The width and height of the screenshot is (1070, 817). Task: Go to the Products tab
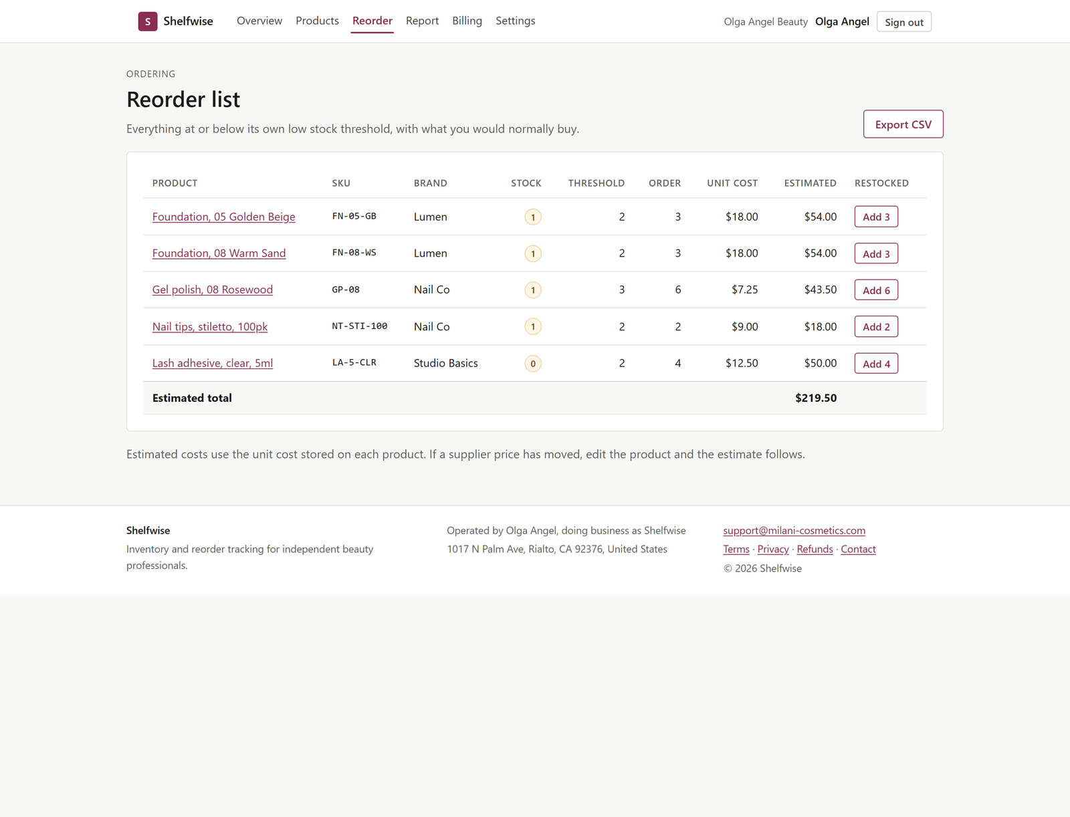click(317, 21)
